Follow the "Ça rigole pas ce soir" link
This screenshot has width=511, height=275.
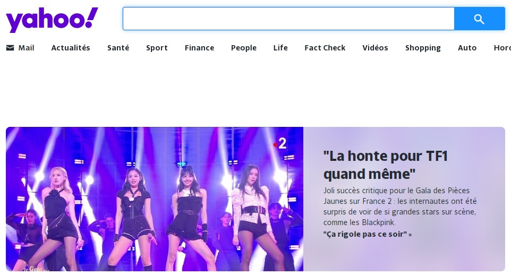tap(367, 234)
